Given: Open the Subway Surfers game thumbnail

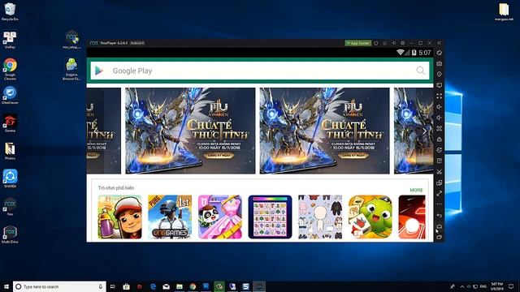Looking at the screenshot, I should tap(119, 217).
